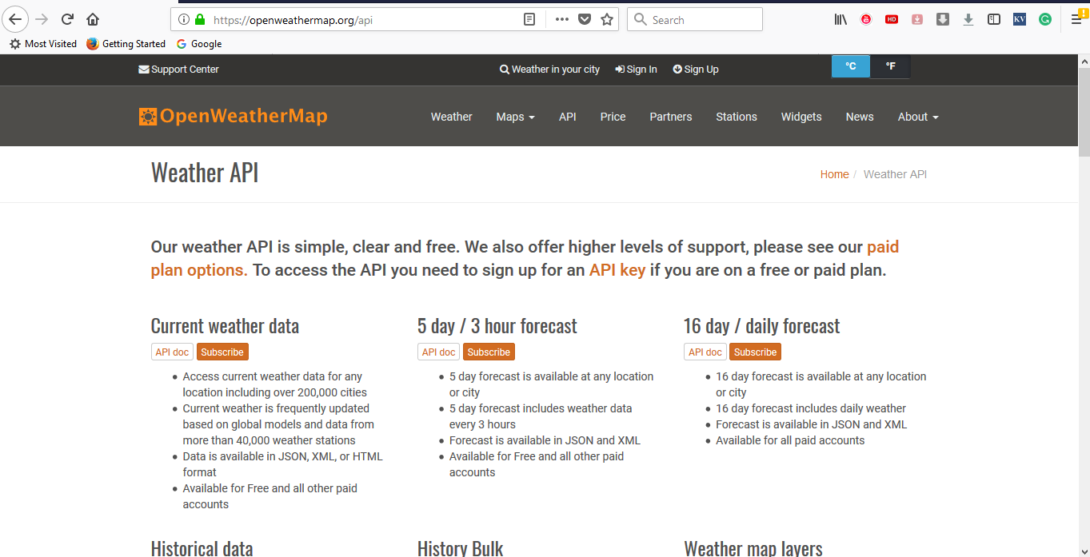Click the green padlock security icon
Viewport: 1090px width, 557px height.
point(199,20)
